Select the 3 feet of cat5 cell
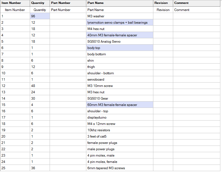222x175 pixels. point(119,136)
